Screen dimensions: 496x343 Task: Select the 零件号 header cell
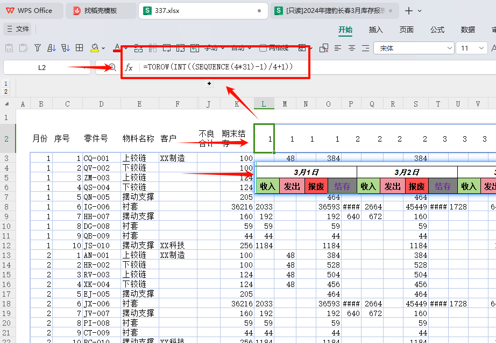pyautogui.click(x=101, y=139)
